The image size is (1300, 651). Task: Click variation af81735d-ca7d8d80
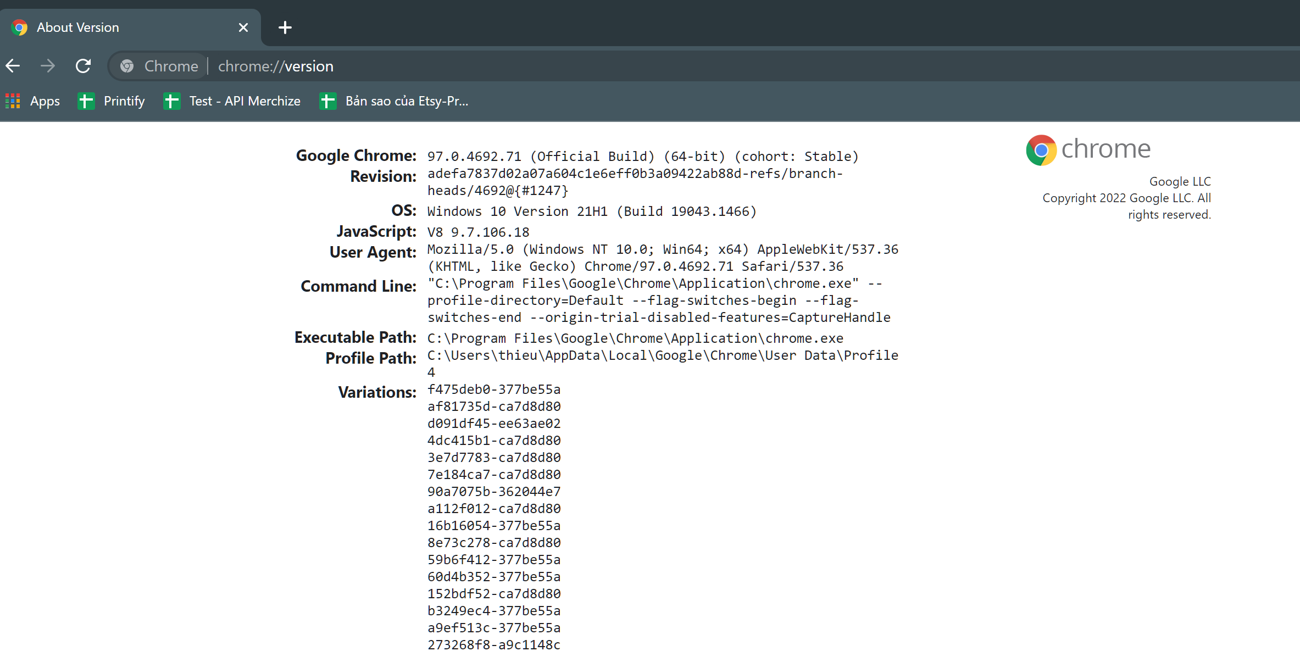click(x=494, y=407)
